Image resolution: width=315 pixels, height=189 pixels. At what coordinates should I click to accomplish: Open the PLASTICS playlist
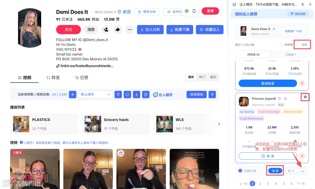(x=44, y=124)
